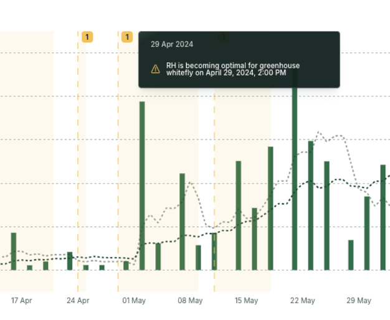390x320 pixels.
Task: Click the warning triangle icon in the tooltip
Action: pyautogui.click(x=155, y=69)
